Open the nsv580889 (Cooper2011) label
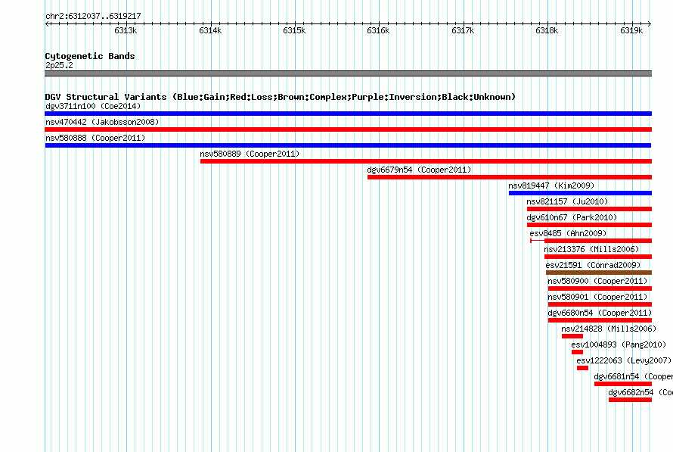Image resolution: width=673 pixels, height=452 pixels. click(x=250, y=154)
